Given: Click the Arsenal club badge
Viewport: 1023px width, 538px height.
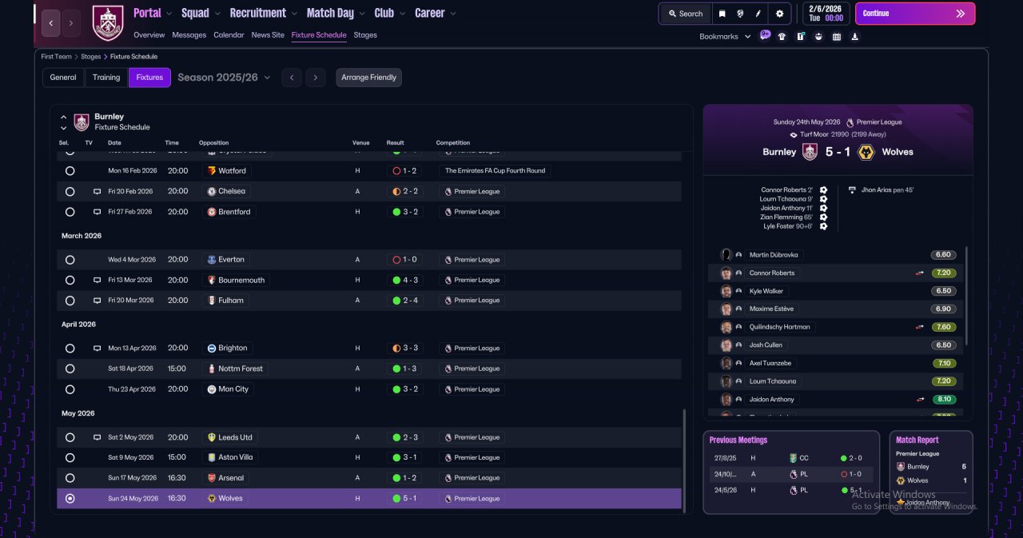Looking at the screenshot, I should 211,478.
